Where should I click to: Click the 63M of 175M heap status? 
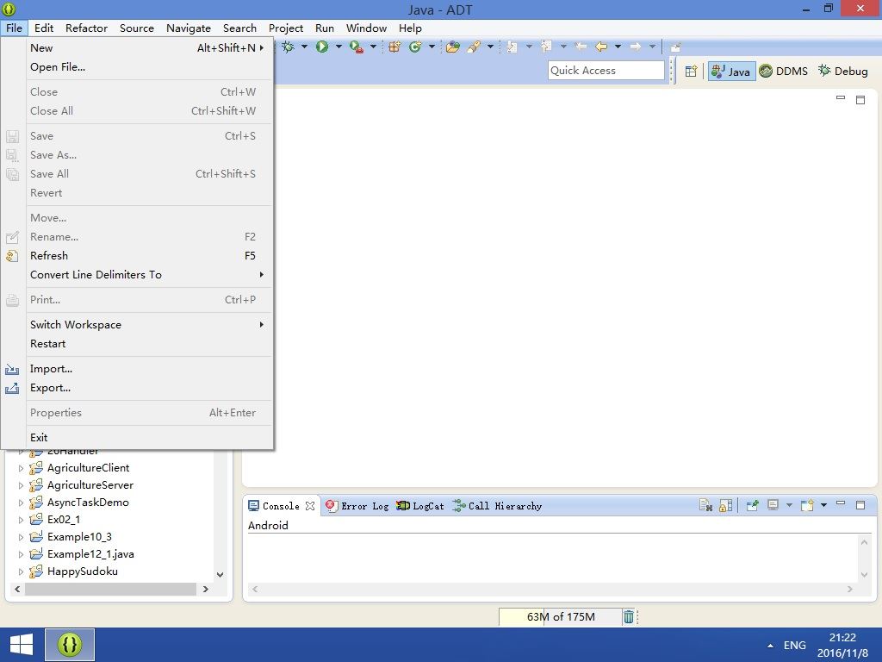[x=560, y=617]
